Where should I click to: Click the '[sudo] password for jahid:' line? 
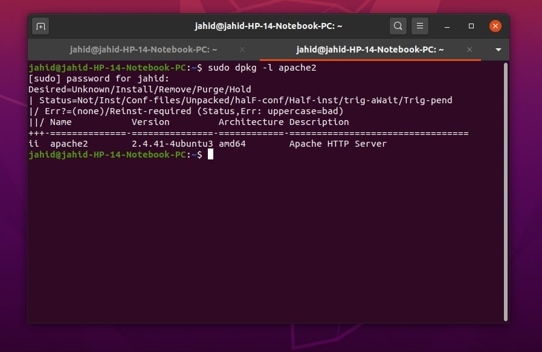pos(99,78)
